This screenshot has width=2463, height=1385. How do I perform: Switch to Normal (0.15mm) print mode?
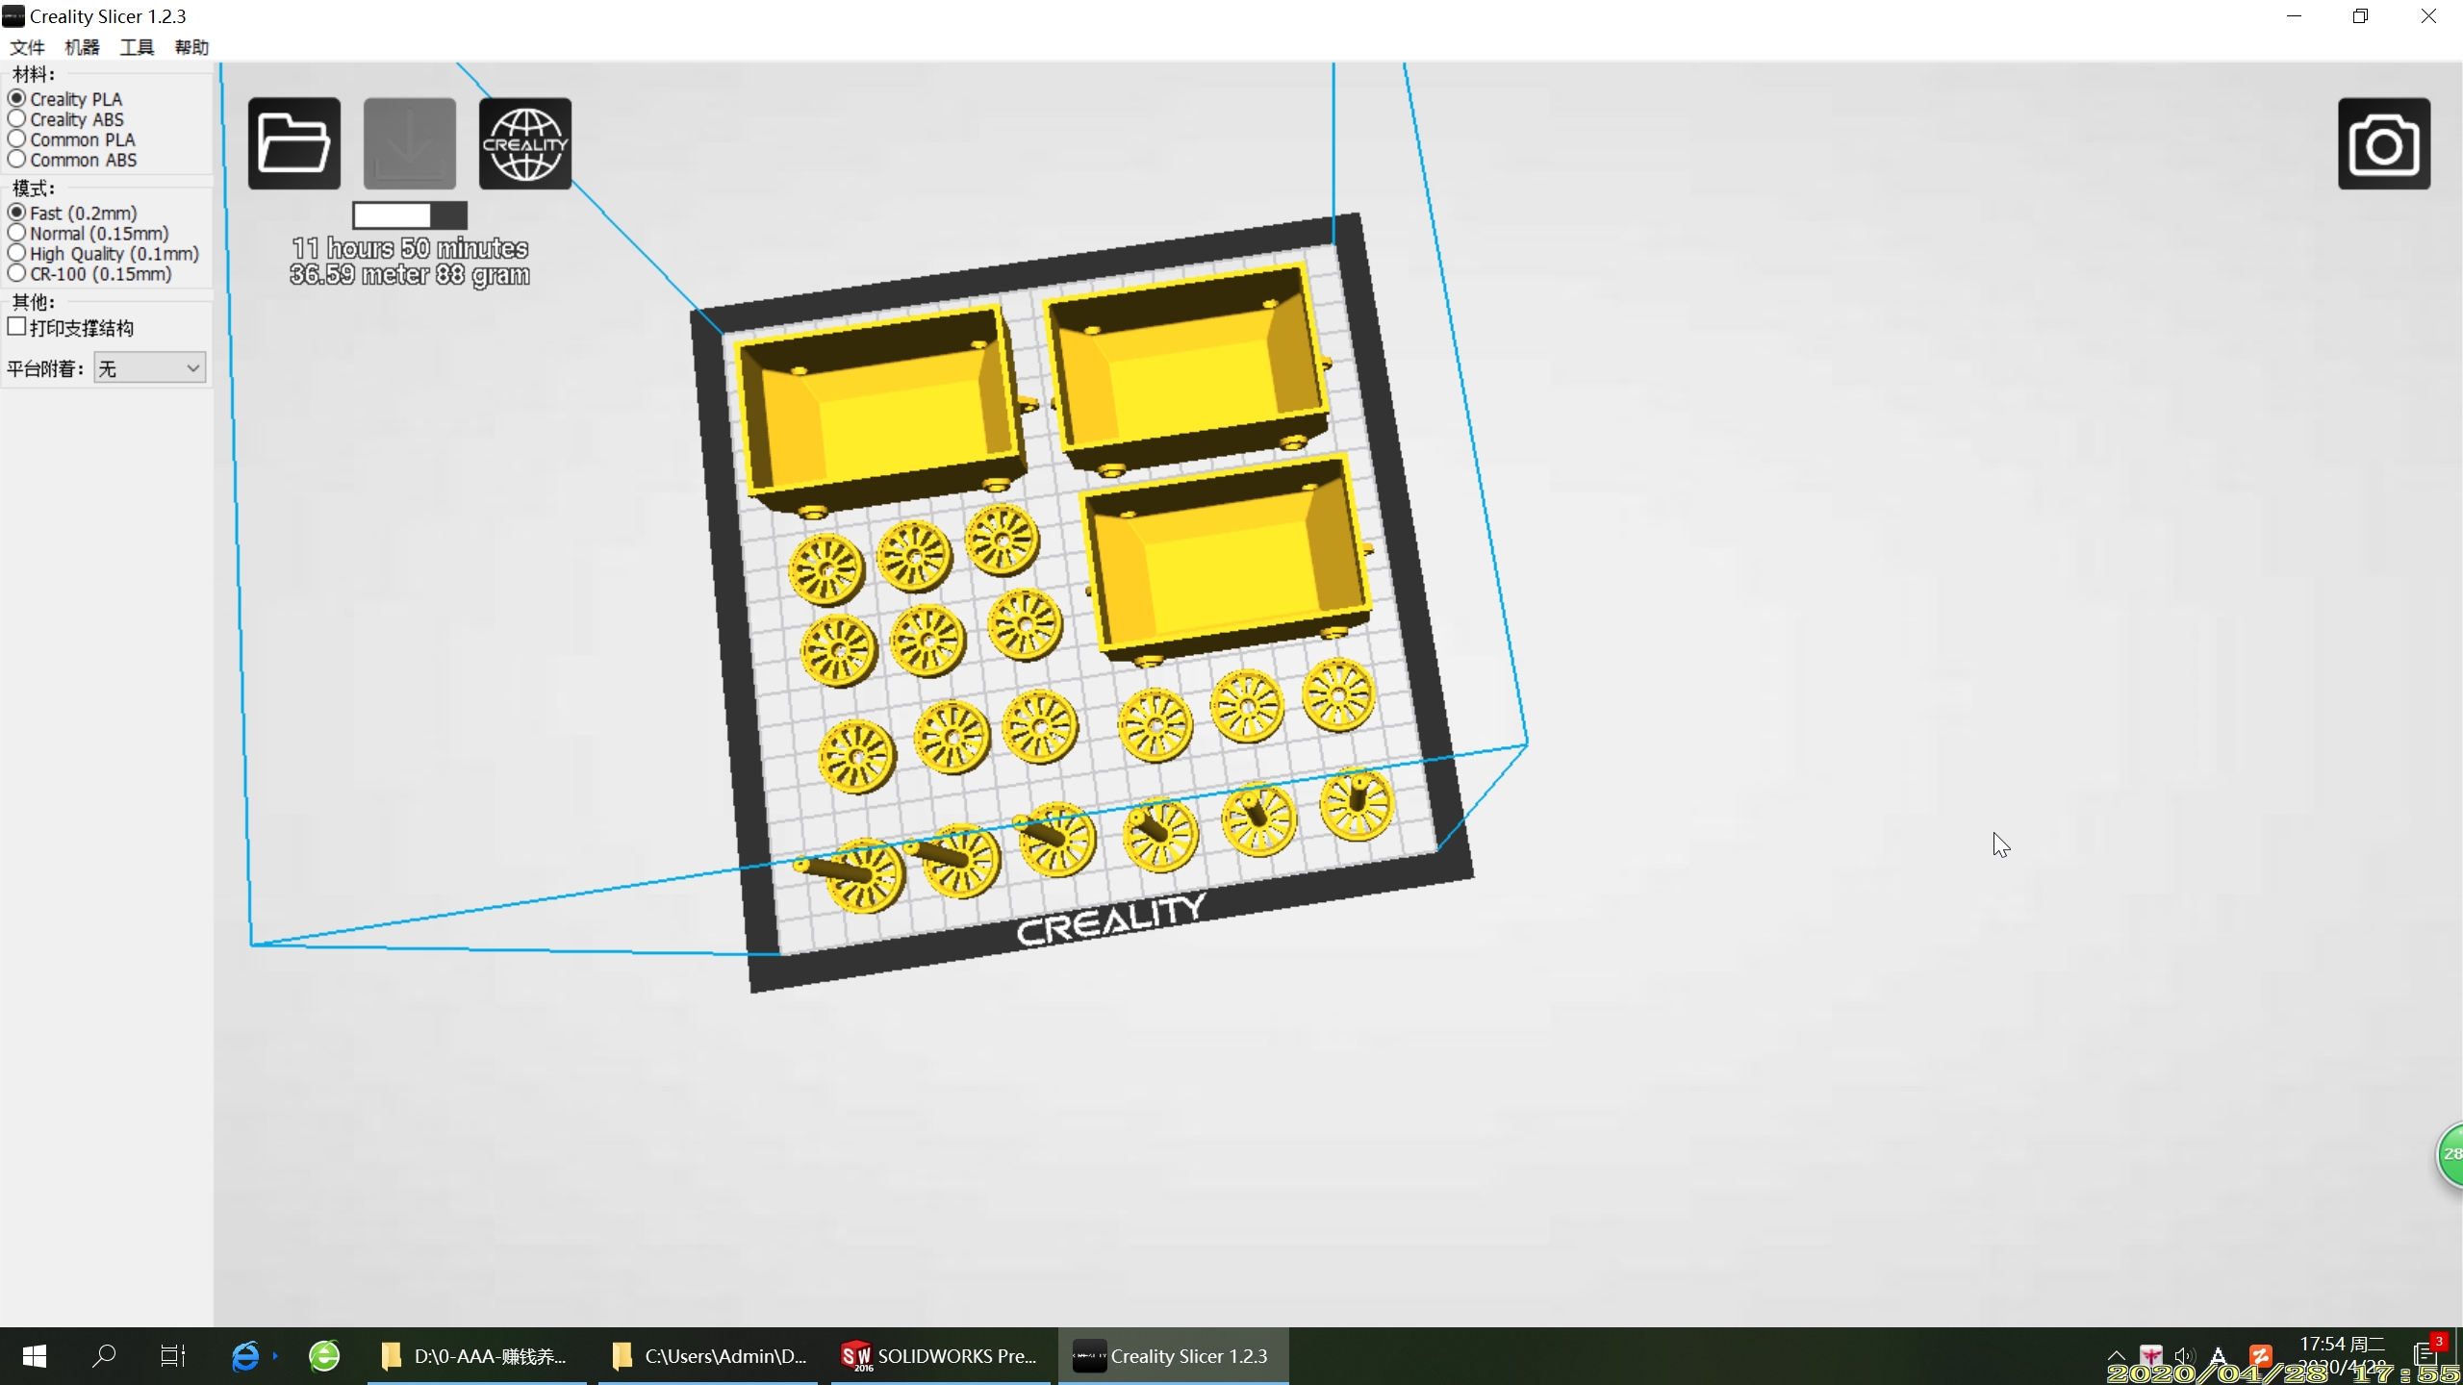89,233
